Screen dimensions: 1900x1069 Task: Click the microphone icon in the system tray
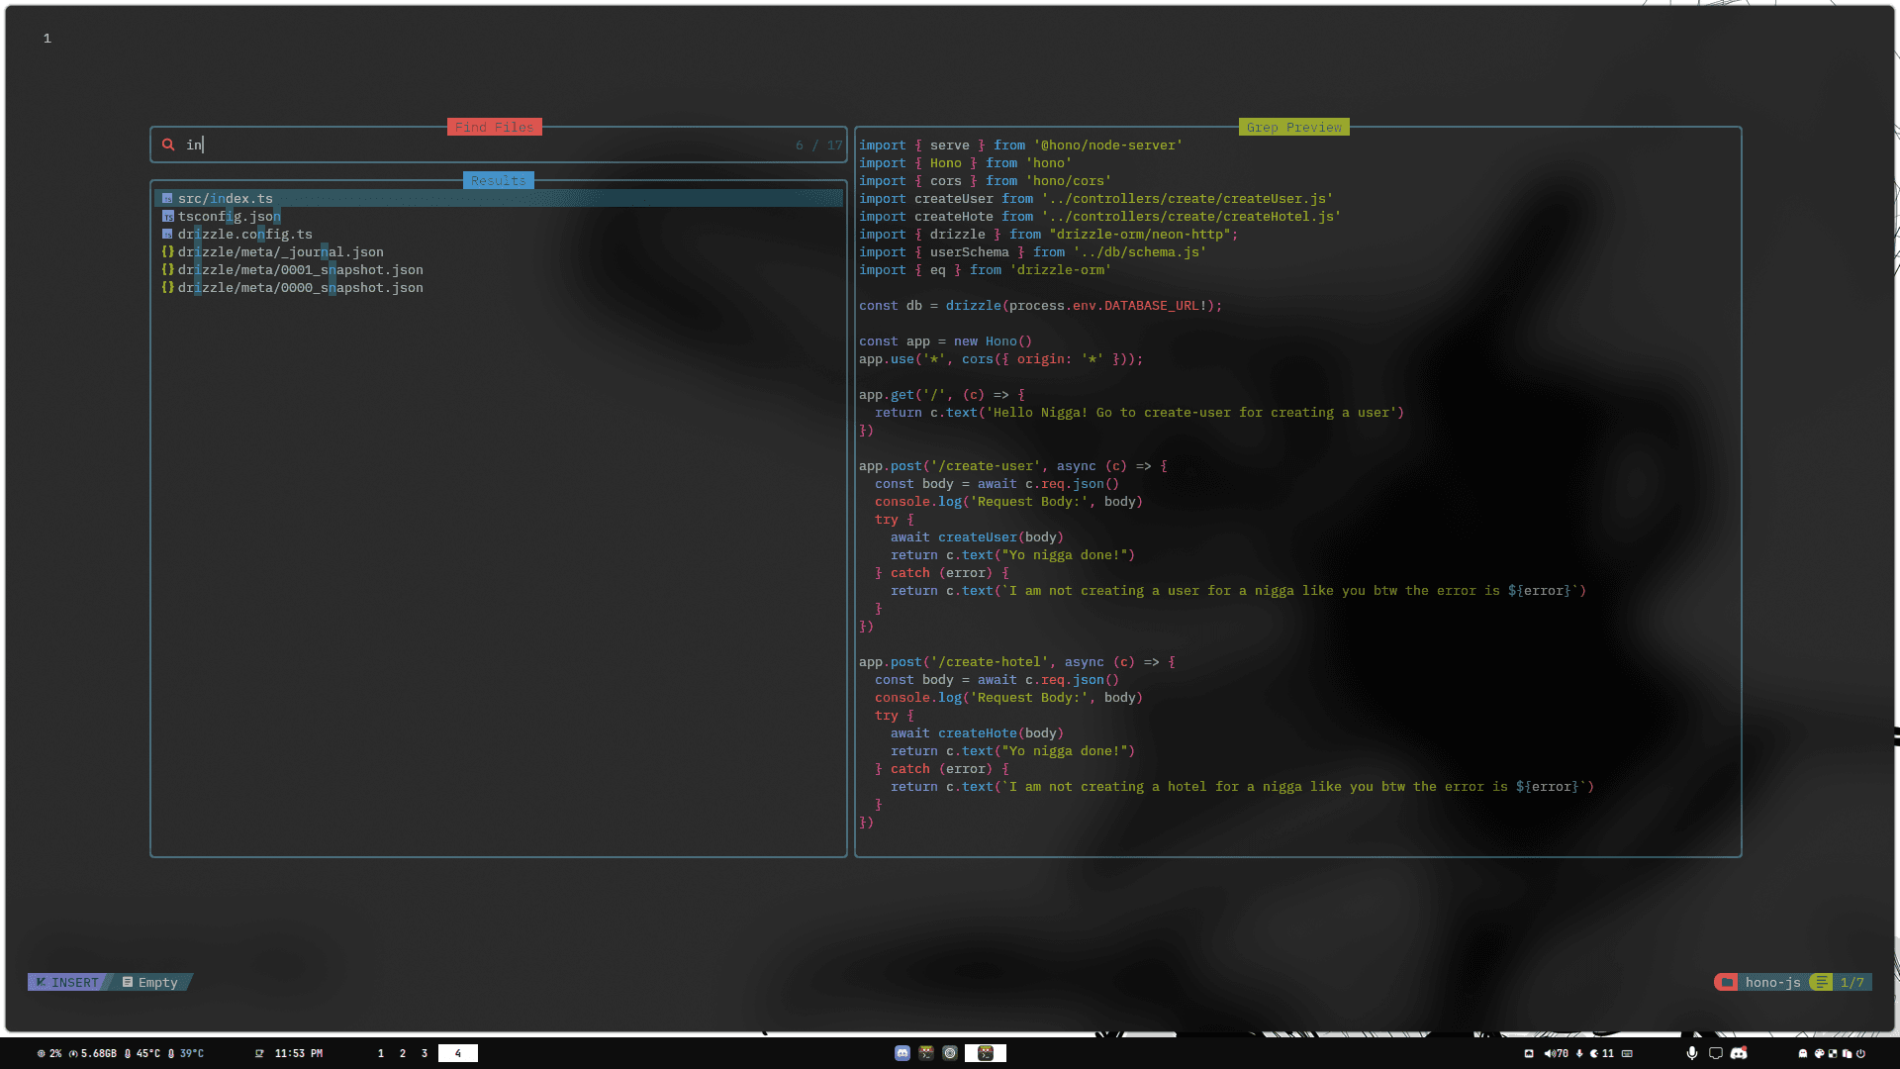1692,1053
